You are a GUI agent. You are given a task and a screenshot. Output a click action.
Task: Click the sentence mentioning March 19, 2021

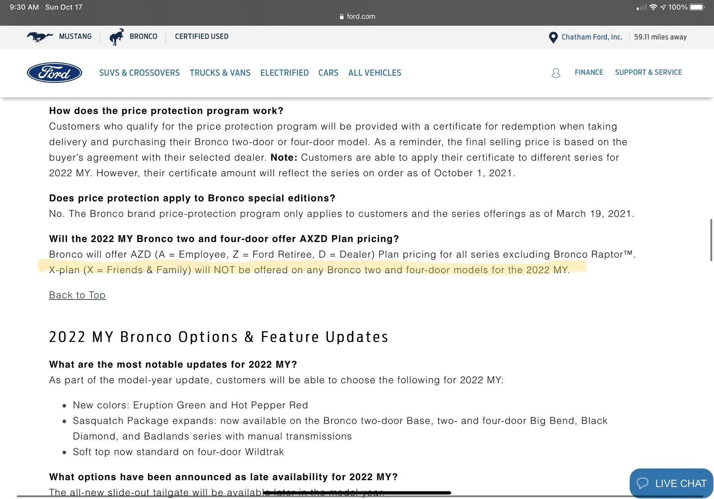coord(342,214)
